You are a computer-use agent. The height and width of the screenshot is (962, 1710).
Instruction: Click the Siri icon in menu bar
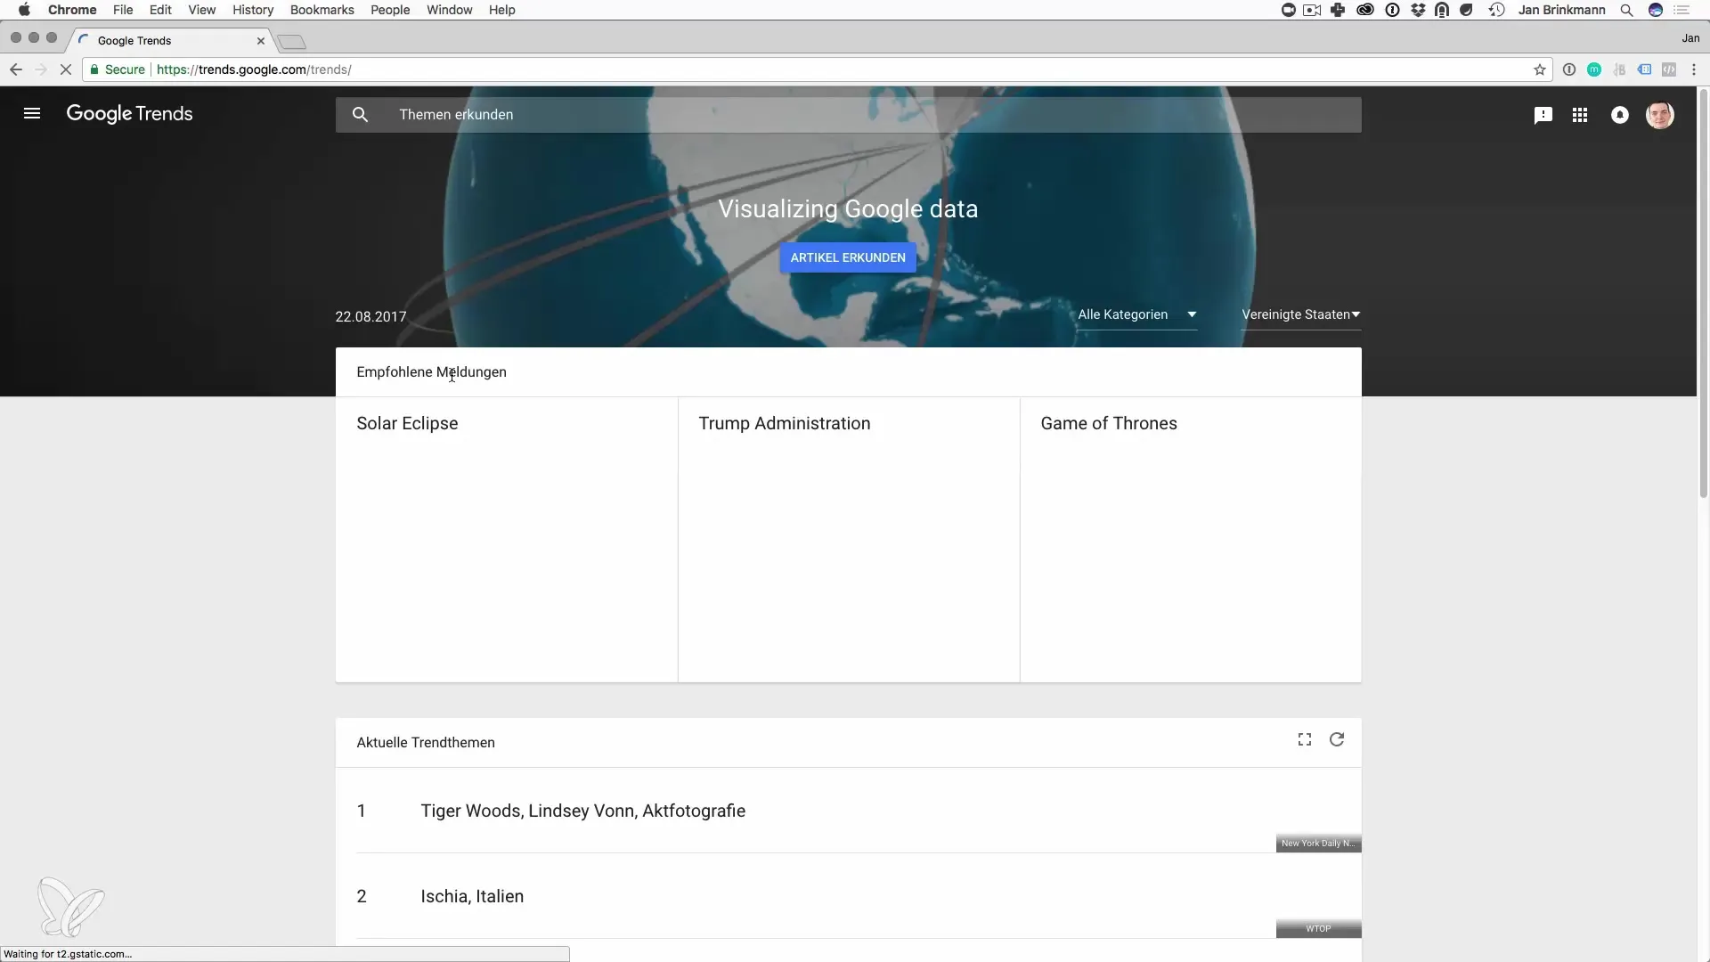click(x=1656, y=10)
